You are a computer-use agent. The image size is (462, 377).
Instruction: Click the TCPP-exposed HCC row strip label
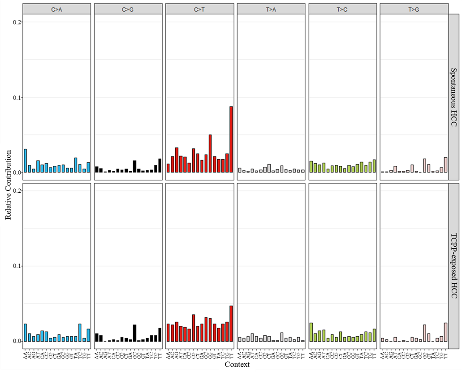(453, 266)
